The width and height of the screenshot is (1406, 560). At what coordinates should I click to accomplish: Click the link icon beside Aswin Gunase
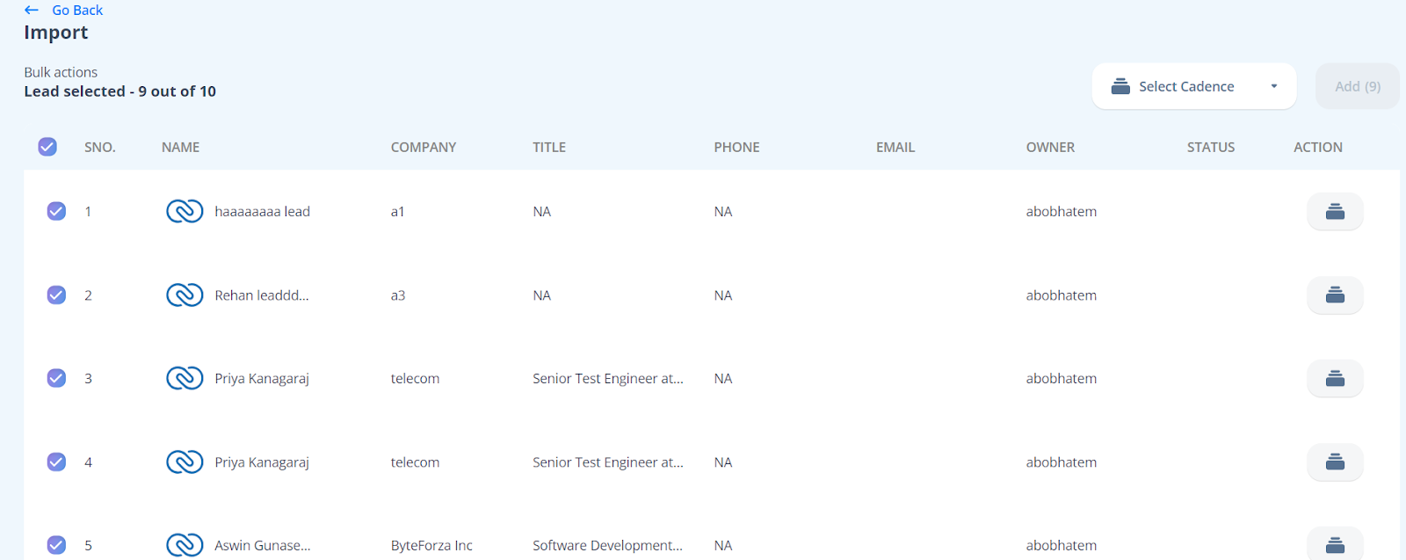pyautogui.click(x=185, y=545)
